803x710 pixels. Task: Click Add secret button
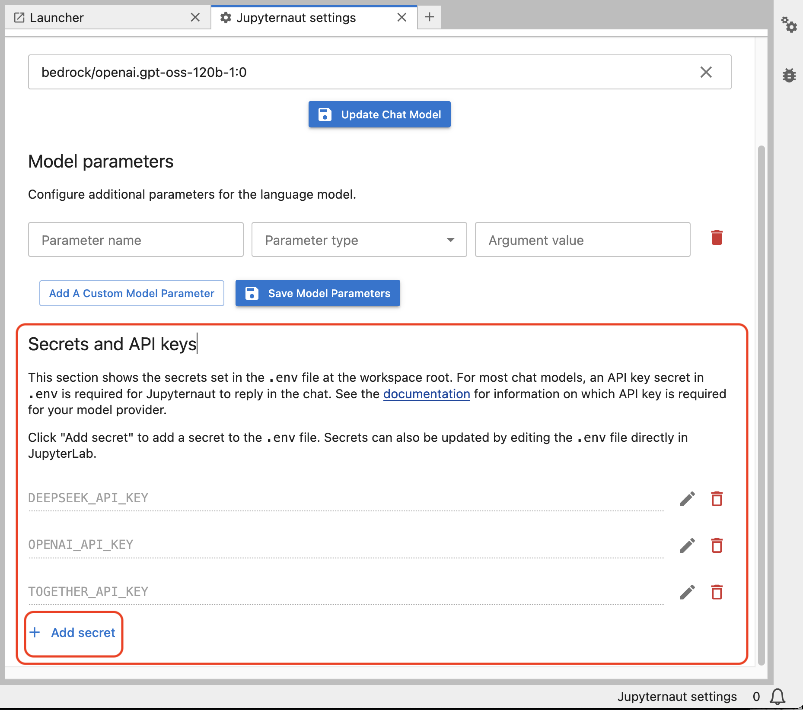(73, 633)
